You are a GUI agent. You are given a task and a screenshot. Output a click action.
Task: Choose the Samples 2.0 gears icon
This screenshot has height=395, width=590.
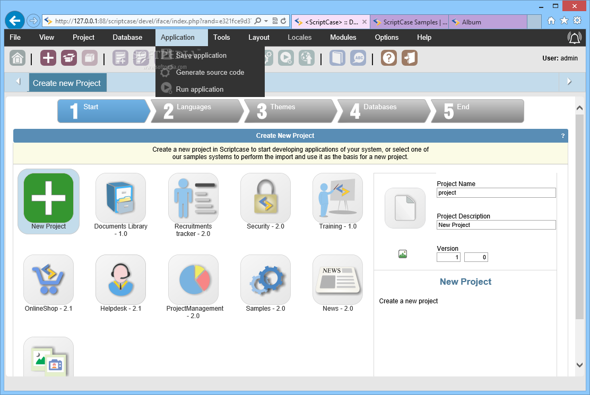265,279
